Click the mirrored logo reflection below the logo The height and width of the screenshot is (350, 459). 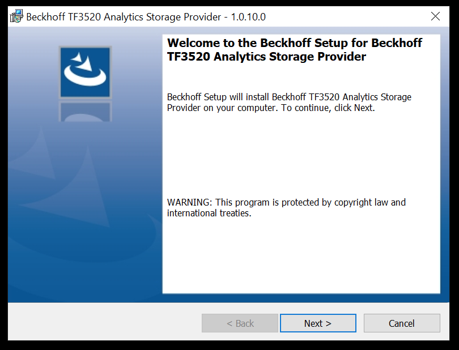coord(85,111)
